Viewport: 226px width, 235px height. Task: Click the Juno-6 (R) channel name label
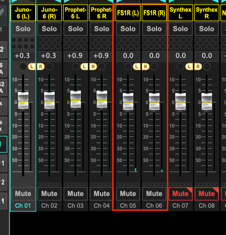(x=49, y=13)
